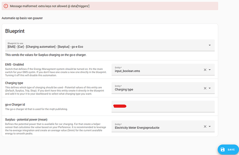Click the 'EMS - Enabled' label
Image resolution: width=239 pixels, height=155 pixels.
pyautogui.click(x=14, y=65)
